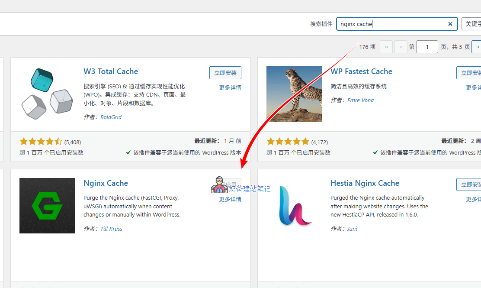The height and width of the screenshot is (288, 481).
Task: Open the WP Fastest Cache title link
Action: click(361, 71)
